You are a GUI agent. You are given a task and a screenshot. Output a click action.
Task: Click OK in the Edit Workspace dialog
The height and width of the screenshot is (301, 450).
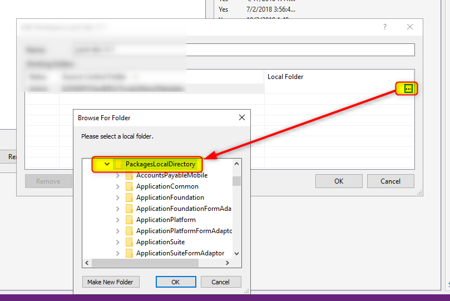[x=339, y=181]
